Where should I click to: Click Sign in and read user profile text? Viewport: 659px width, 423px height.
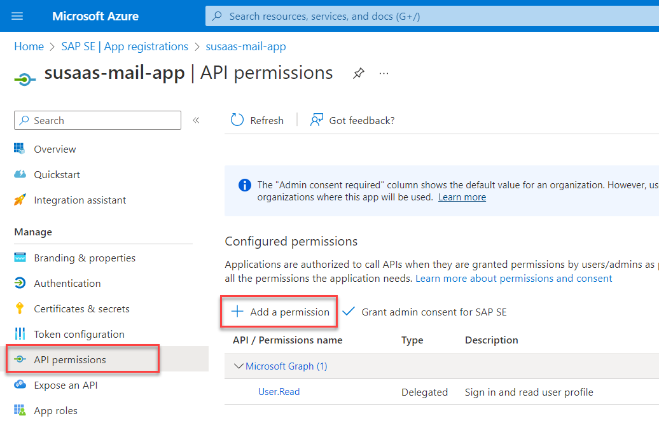(x=529, y=392)
